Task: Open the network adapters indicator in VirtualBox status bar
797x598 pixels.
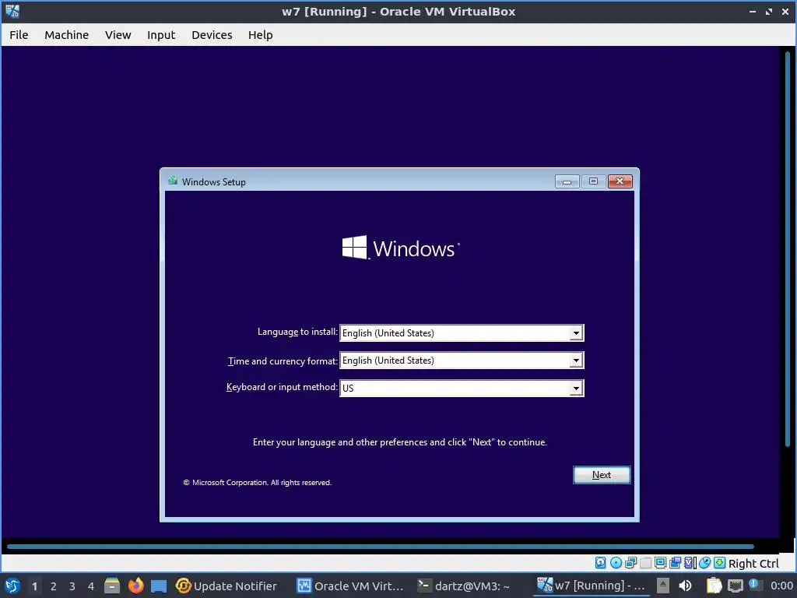Action: (630, 563)
